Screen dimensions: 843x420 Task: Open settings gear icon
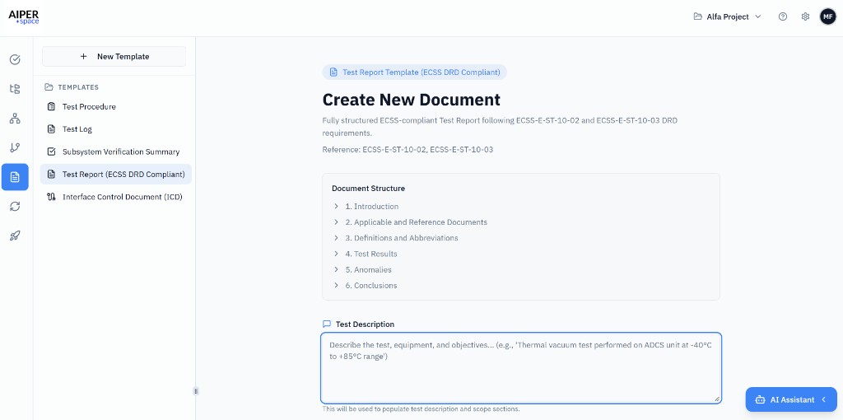[805, 16]
